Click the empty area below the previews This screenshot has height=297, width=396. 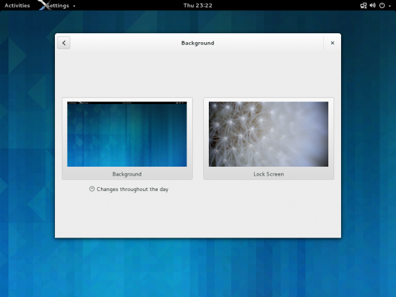(198, 217)
